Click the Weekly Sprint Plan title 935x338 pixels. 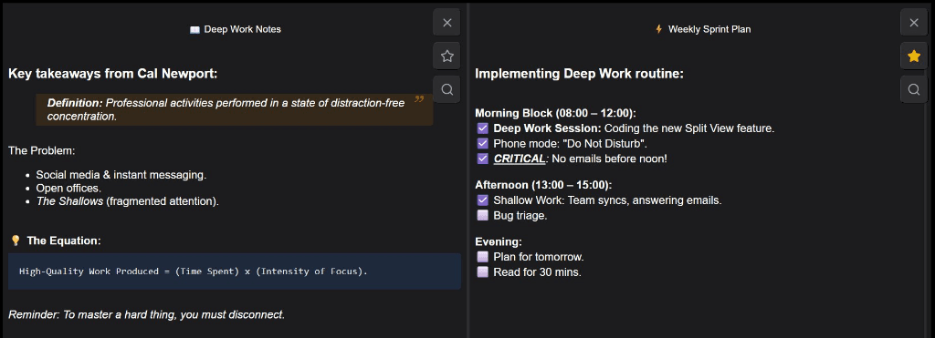[709, 29]
